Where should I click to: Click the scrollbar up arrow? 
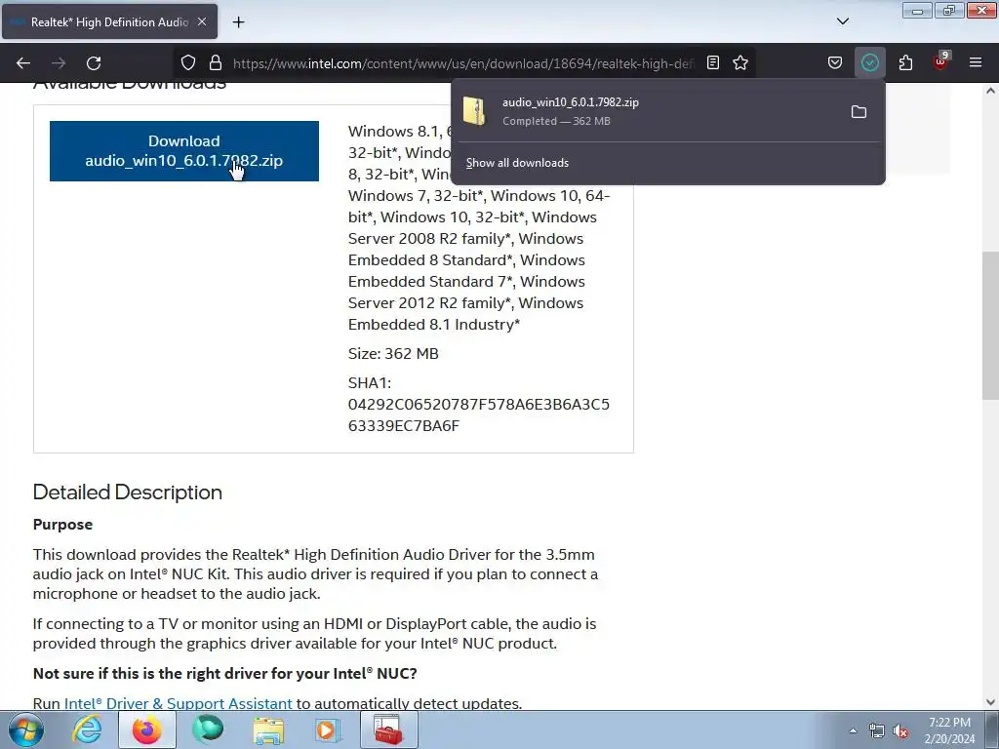(990, 91)
